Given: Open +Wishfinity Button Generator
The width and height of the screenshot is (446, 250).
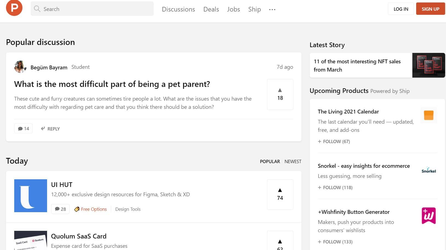Looking at the screenshot, I should tap(354, 212).
